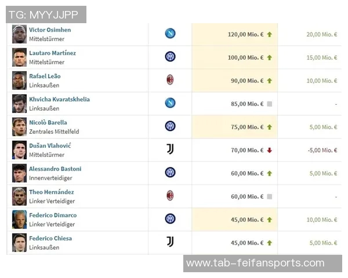The height and width of the screenshot is (278, 348).
Task: Click Lautaro Martínez's player photo
Action: pyautogui.click(x=19, y=57)
